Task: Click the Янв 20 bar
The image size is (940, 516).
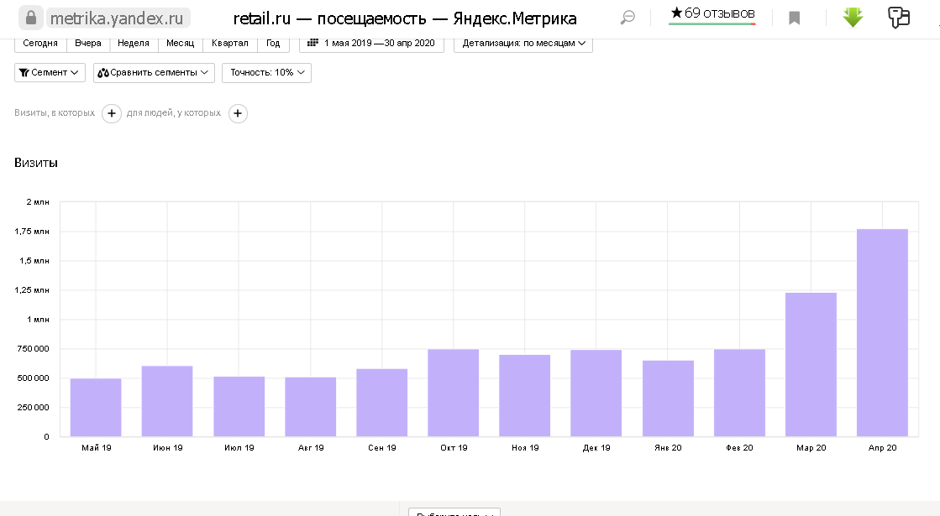Action: 668,398
